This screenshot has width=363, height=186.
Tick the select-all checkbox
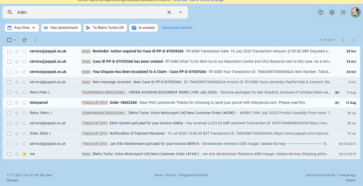9,40
